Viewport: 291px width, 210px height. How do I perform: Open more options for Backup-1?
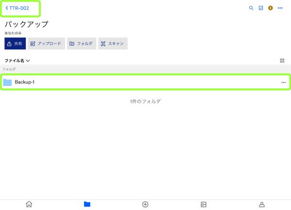(283, 82)
